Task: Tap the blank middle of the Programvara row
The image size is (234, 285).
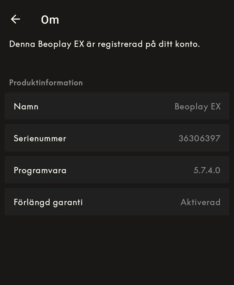Action: click(130, 170)
